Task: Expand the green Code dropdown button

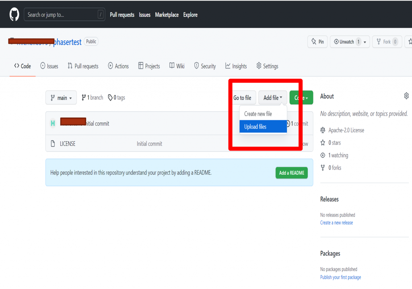Action: click(x=301, y=97)
